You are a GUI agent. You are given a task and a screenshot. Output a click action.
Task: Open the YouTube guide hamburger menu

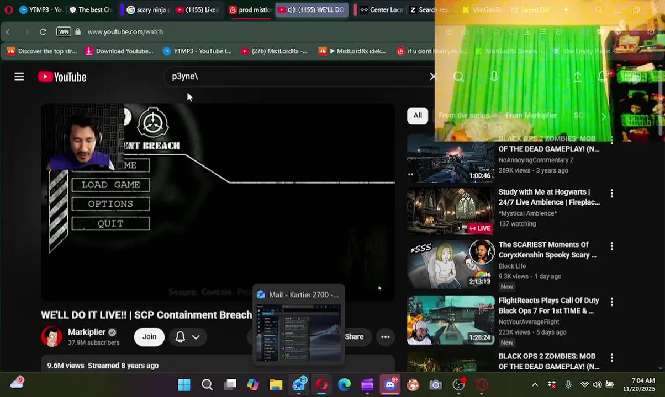coord(19,77)
